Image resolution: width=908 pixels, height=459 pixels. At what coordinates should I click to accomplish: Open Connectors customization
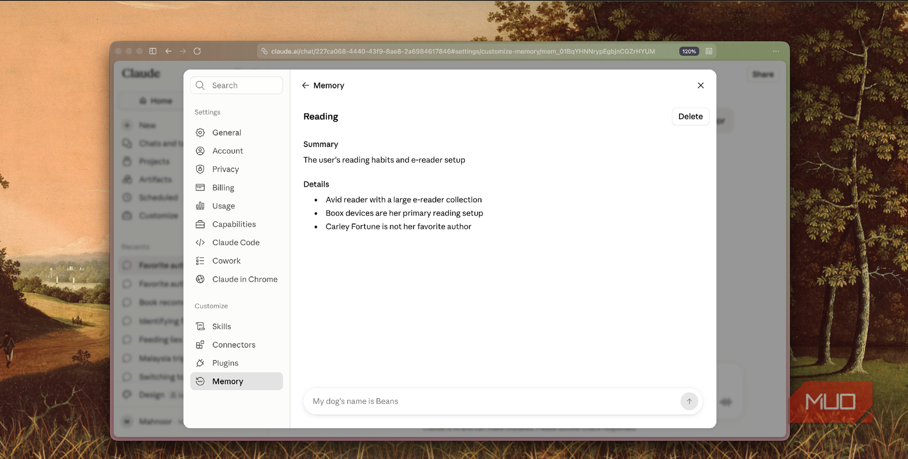(237, 345)
